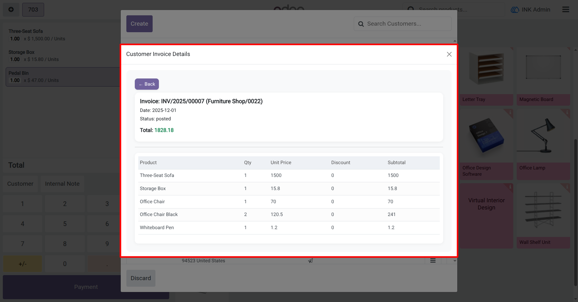The image size is (578, 302).
Task: Click the paper plane send icon
Action: tap(310, 260)
